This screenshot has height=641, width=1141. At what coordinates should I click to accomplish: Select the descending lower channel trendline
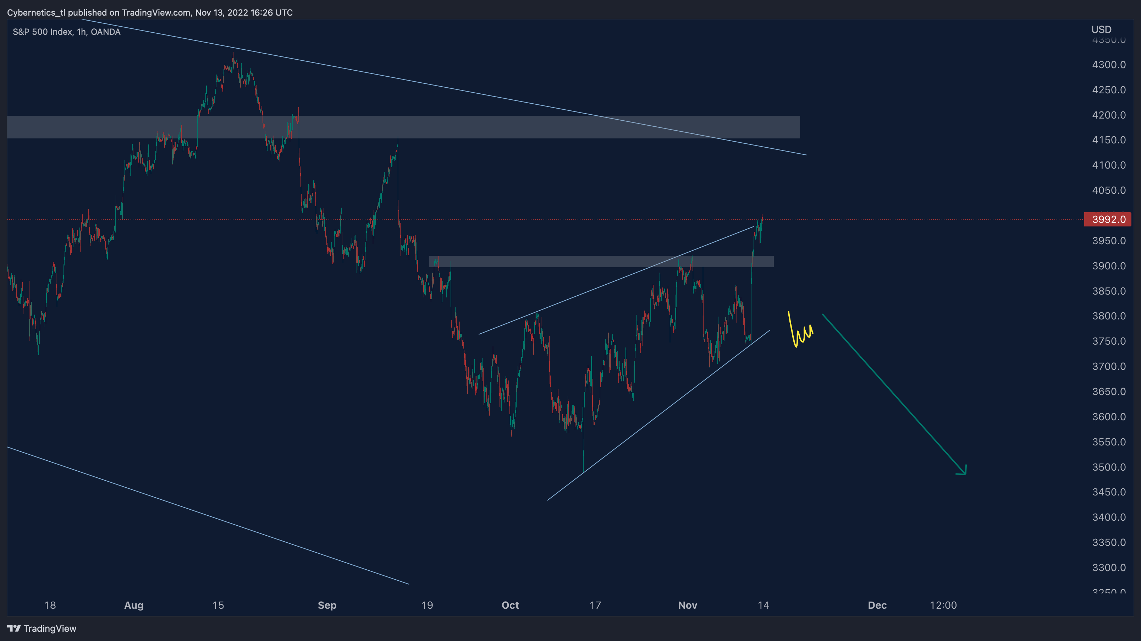208,516
